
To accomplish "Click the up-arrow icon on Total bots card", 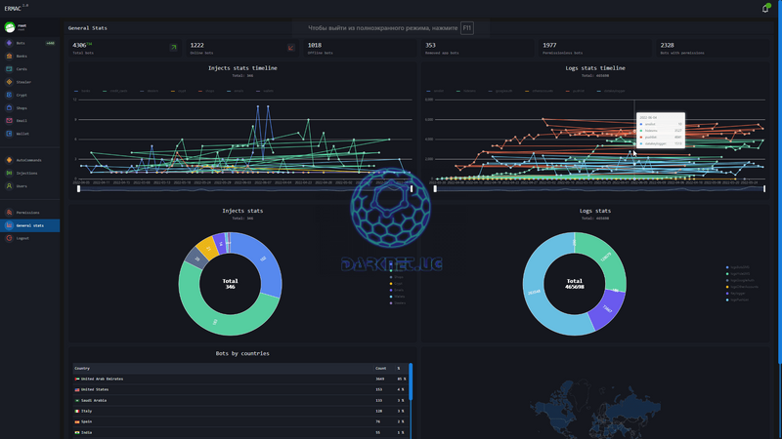I will point(174,47).
